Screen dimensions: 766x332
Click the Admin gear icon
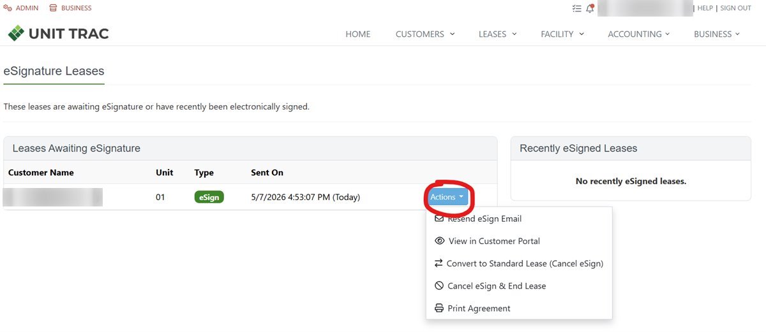click(8, 8)
